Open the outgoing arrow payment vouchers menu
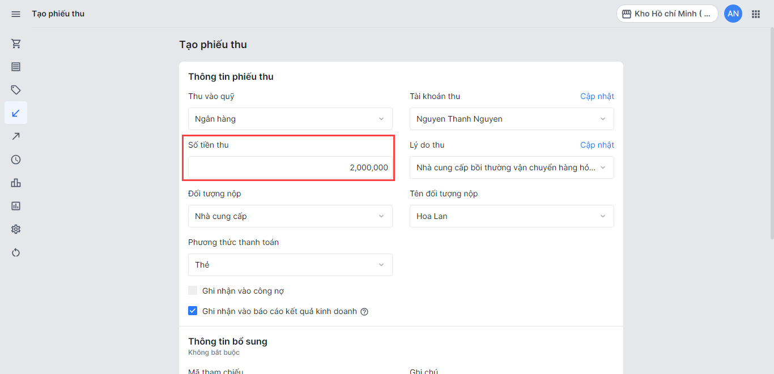This screenshot has height=374, width=774. (x=16, y=136)
